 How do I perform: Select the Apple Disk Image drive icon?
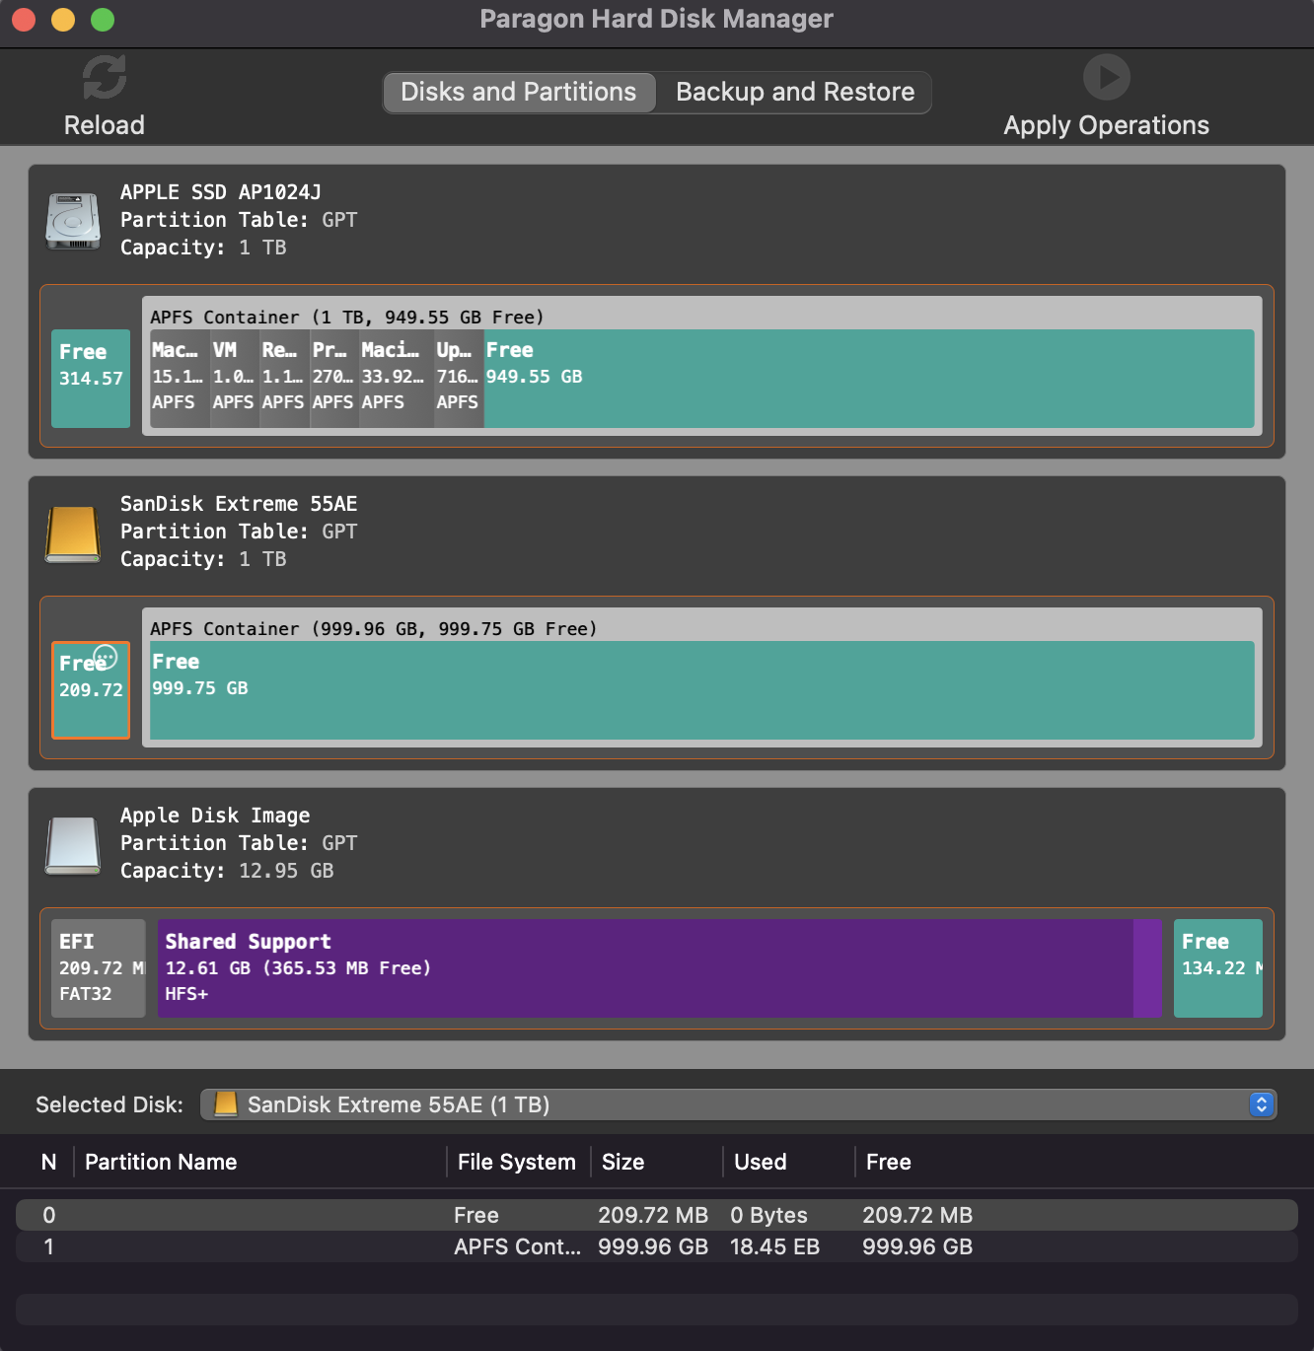71,845
